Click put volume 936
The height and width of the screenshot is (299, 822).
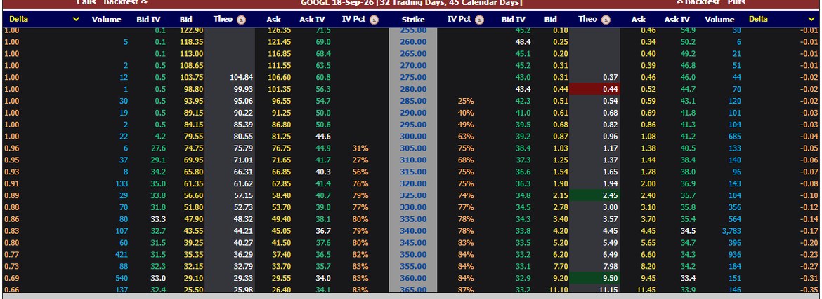pyautogui.click(x=735, y=255)
